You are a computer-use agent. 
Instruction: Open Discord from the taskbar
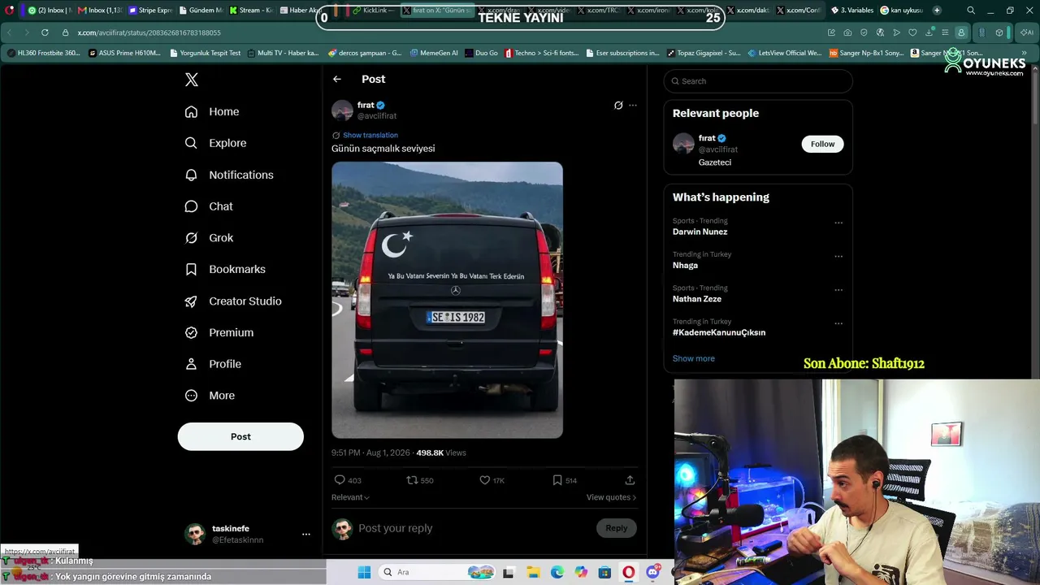[x=652, y=572]
